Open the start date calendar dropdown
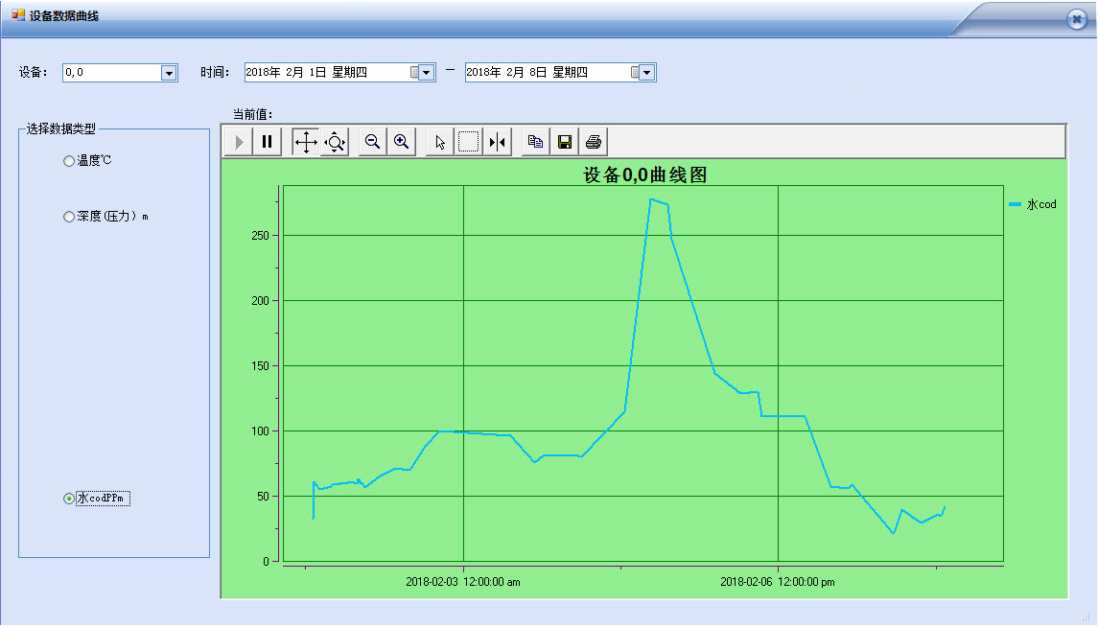 point(426,72)
